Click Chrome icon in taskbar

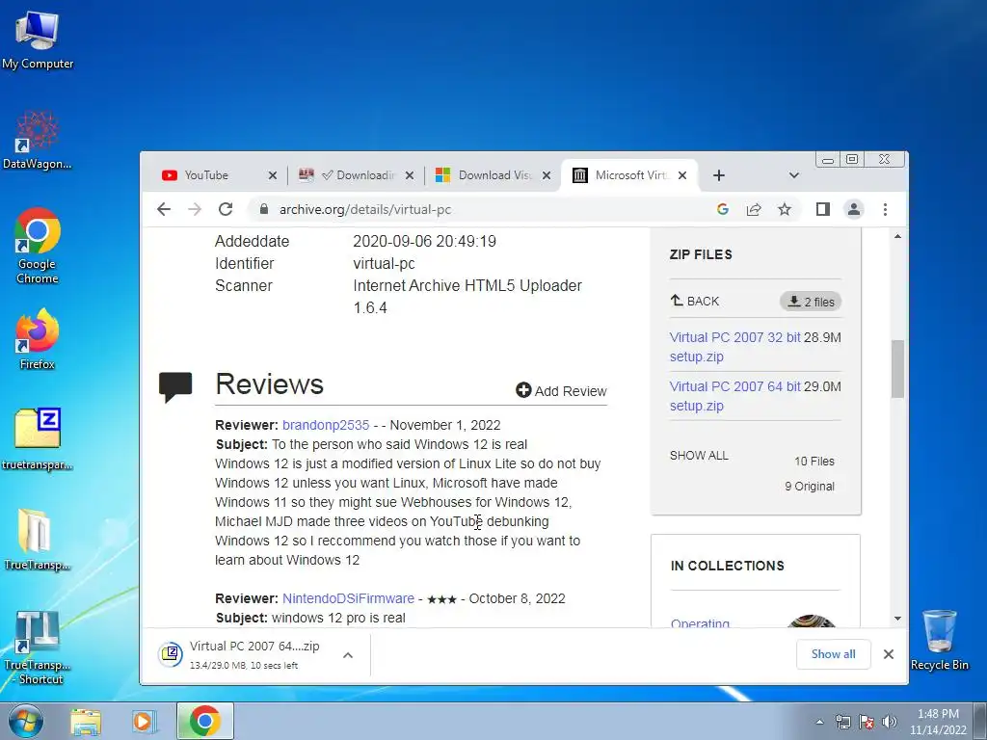tap(205, 721)
